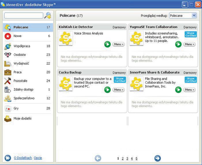This screenshot has width=202, height=165.
Task: Click the KishKish Lie Detector puzzle thumbnail
Action: (66, 38)
